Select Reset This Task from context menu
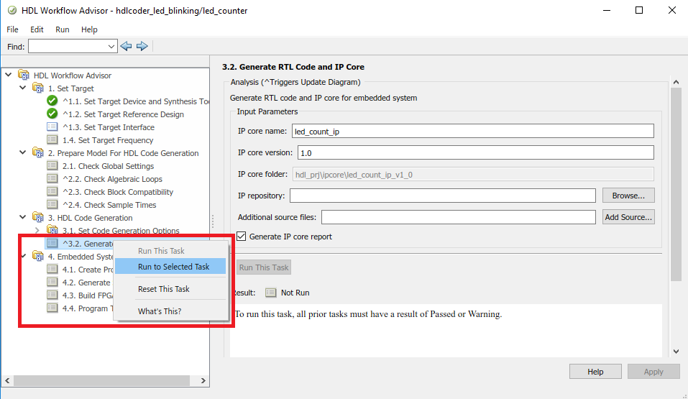 tap(163, 289)
